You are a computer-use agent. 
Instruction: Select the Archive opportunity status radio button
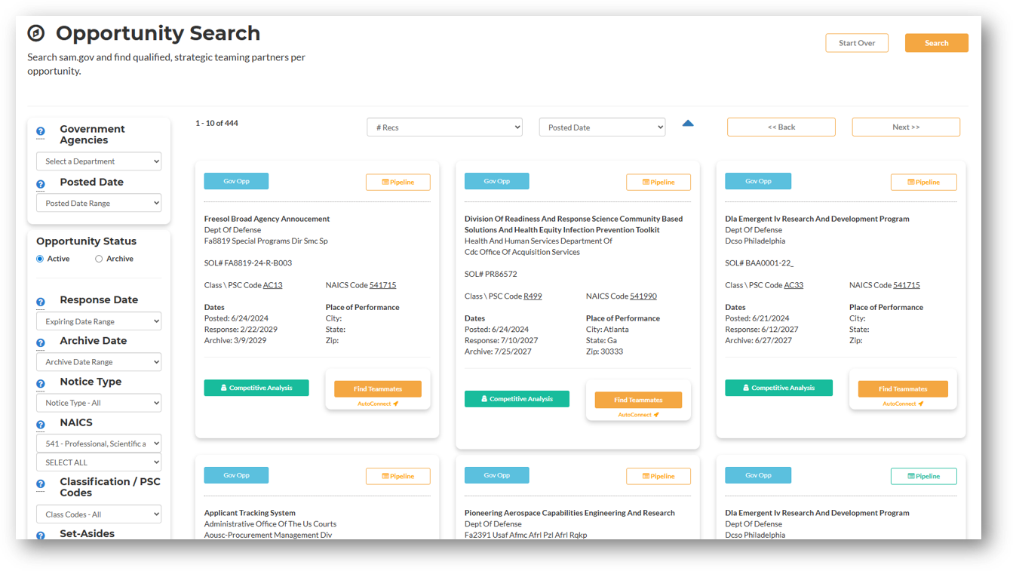pos(99,258)
